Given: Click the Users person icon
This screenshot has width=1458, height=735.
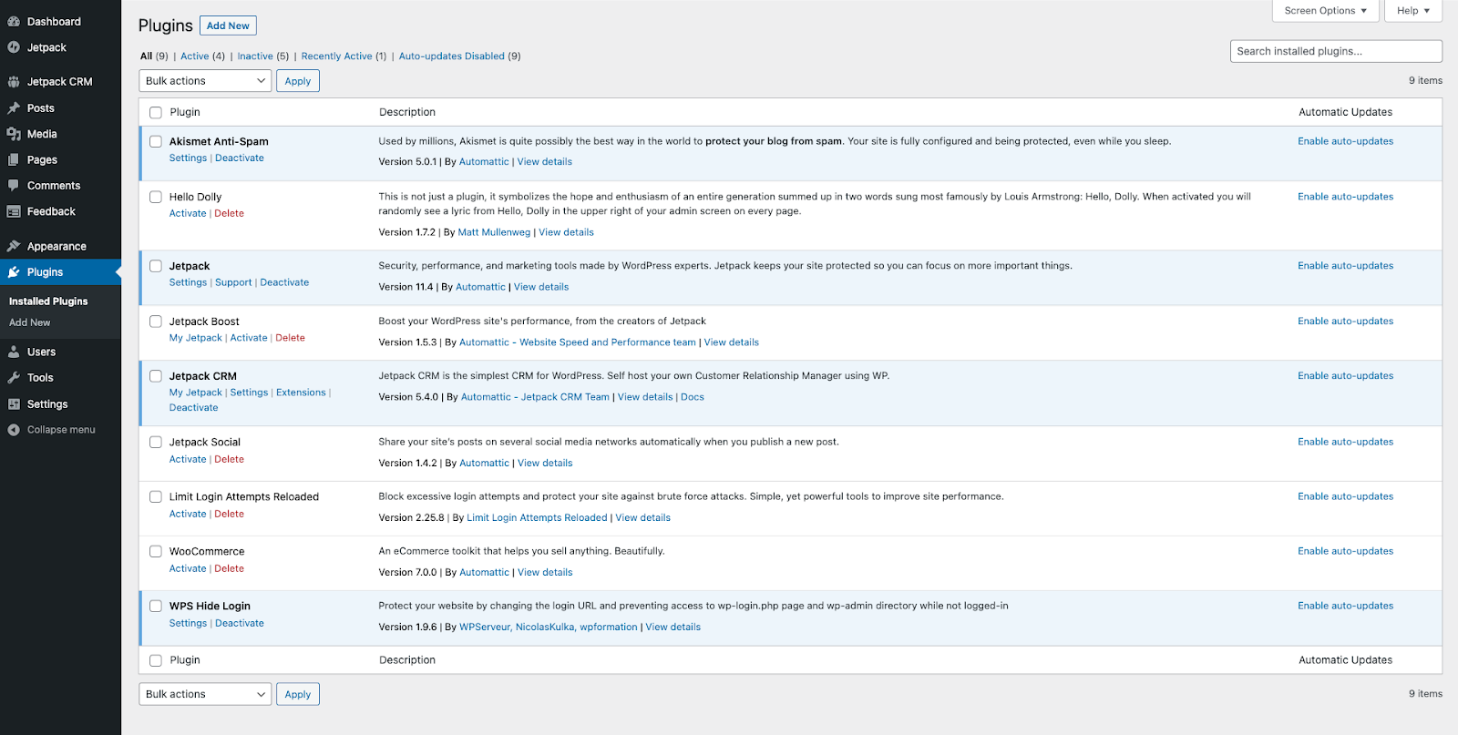Looking at the screenshot, I should coord(14,352).
